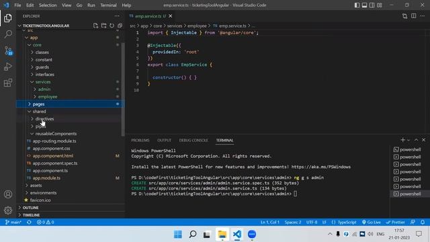Collapse all folders in explorer
Image resolution: width=430 pixels, height=242 pixels.
coord(120,26)
